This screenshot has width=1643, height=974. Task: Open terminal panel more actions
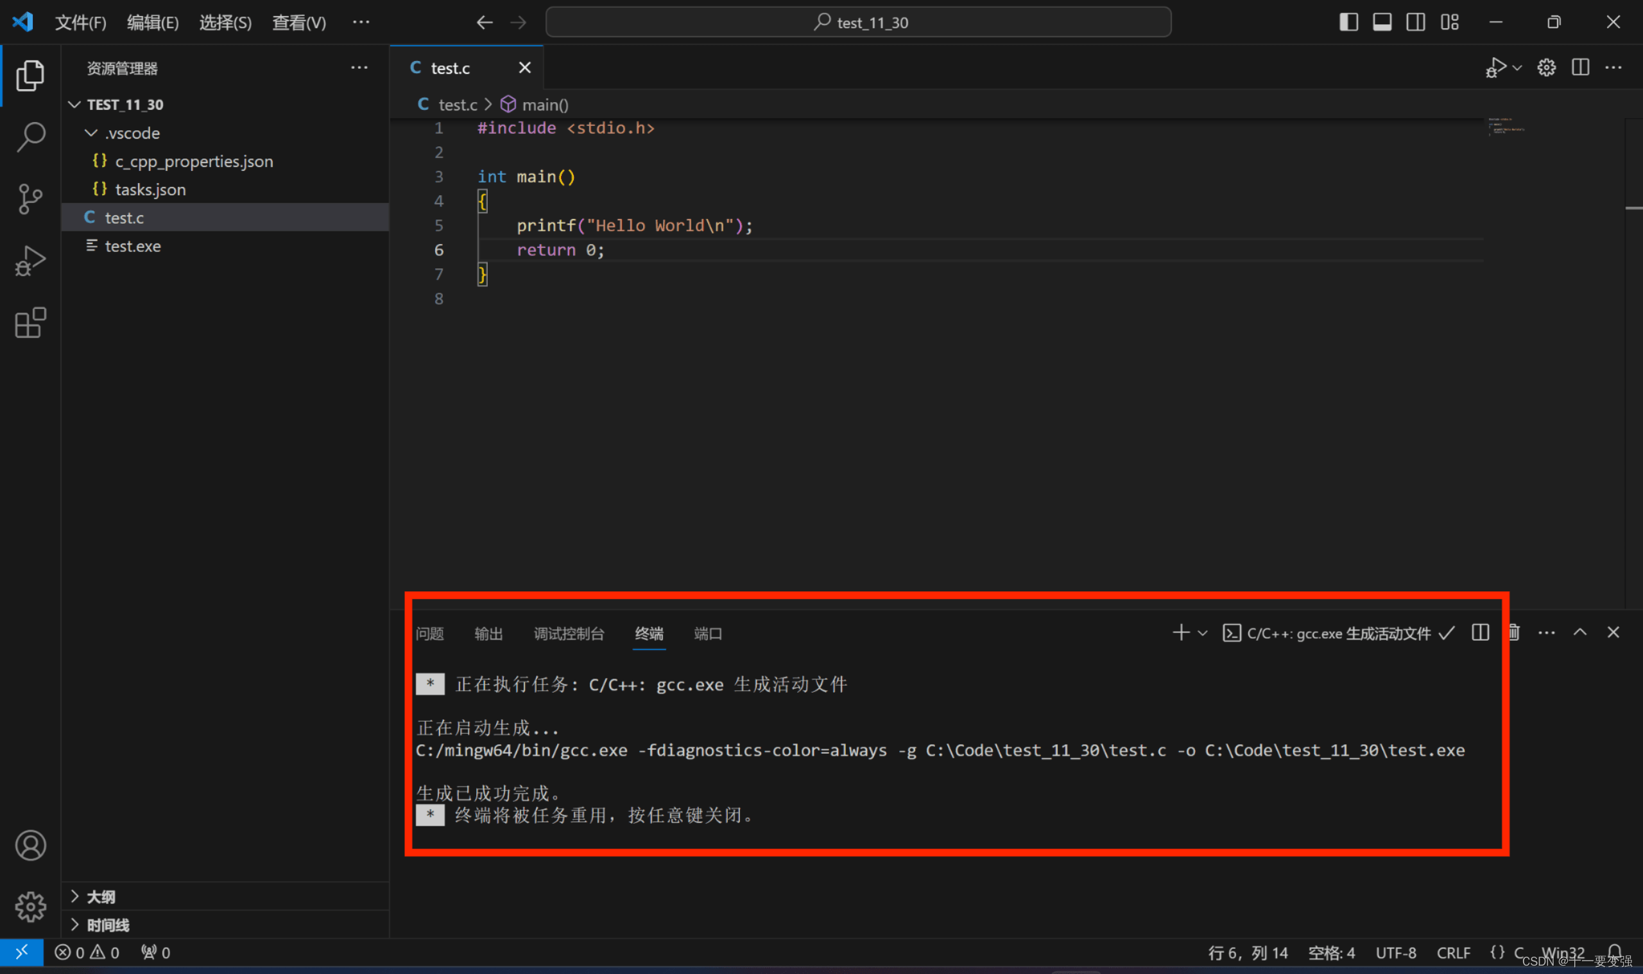tap(1546, 632)
